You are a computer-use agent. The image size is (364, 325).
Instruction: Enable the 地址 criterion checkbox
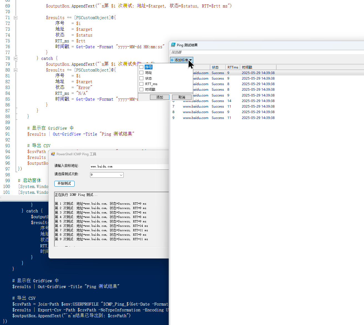[141, 73]
